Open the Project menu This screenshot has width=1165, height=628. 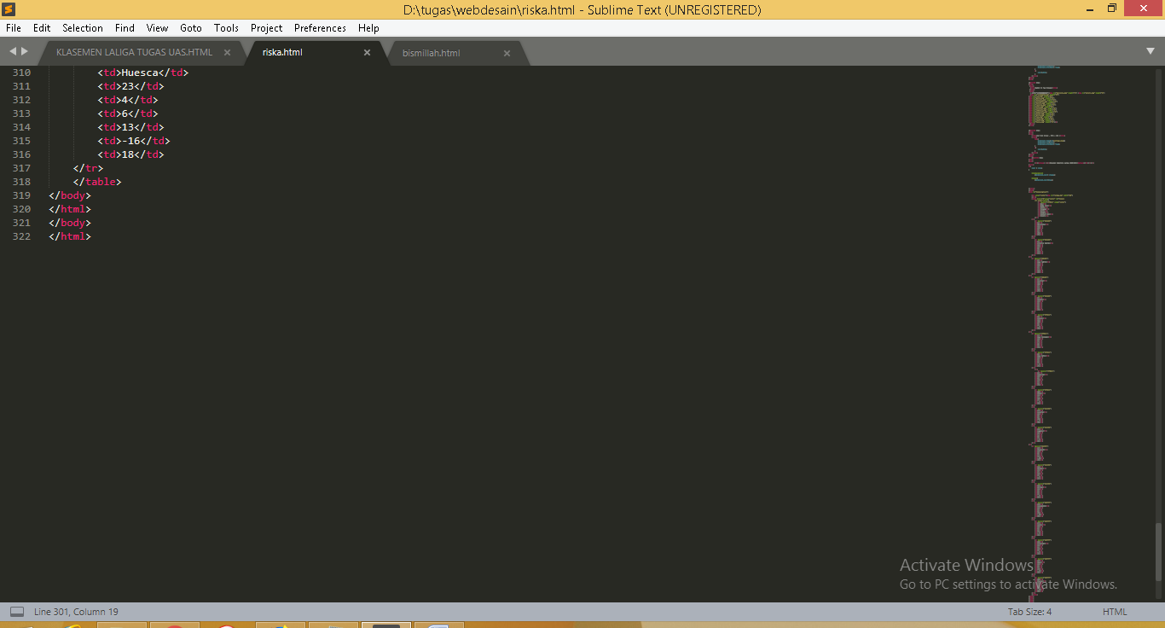tap(266, 28)
